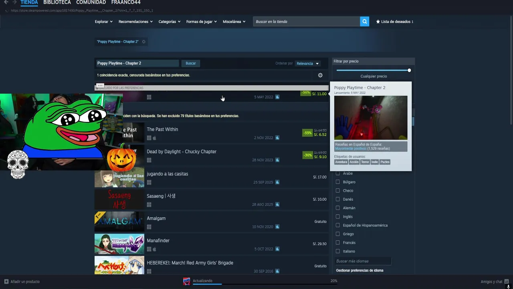Image resolution: width=513 pixels, height=289 pixels.
Task: Go forward with the right arrow
Action: (x=14, y=2)
